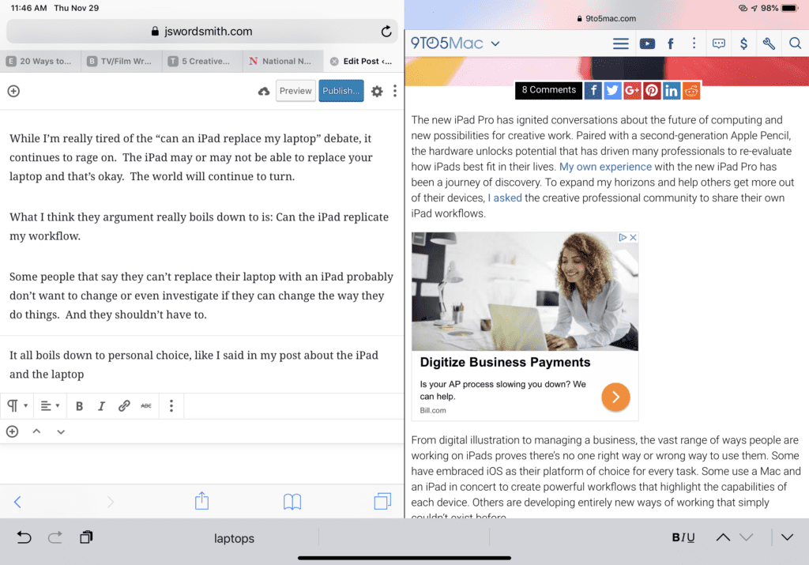809x565 pixels.
Task: Expand the 9to5Mac site chevron menu
Action: point(495,43)
